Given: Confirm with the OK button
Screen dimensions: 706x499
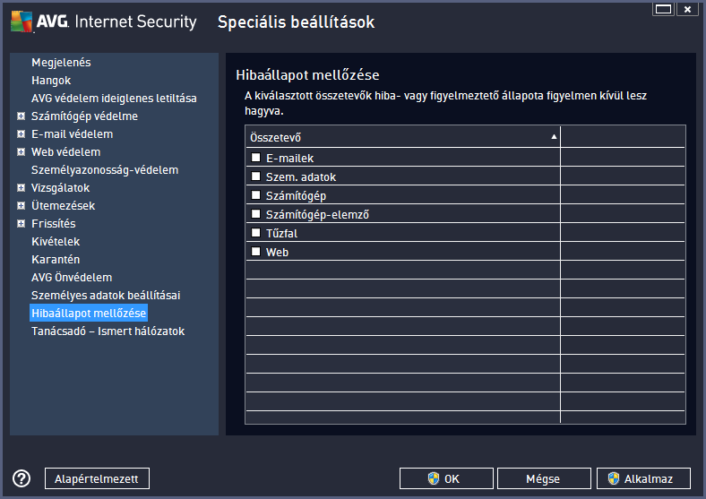Looking at the screenshot, I should [446, 478].
